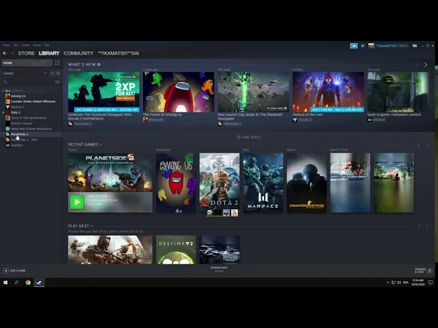The width and height of the screenshot is (438, 328).
Task: Expand Recent Games shelf dropdown
Action: click(x=101, y=144)
